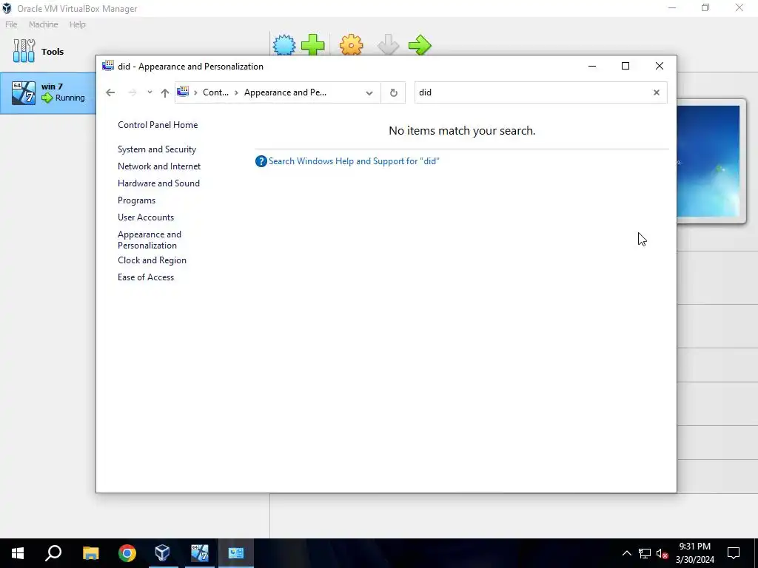Click the blue help question mark icon
758x568 pixels.
[261, 161]
